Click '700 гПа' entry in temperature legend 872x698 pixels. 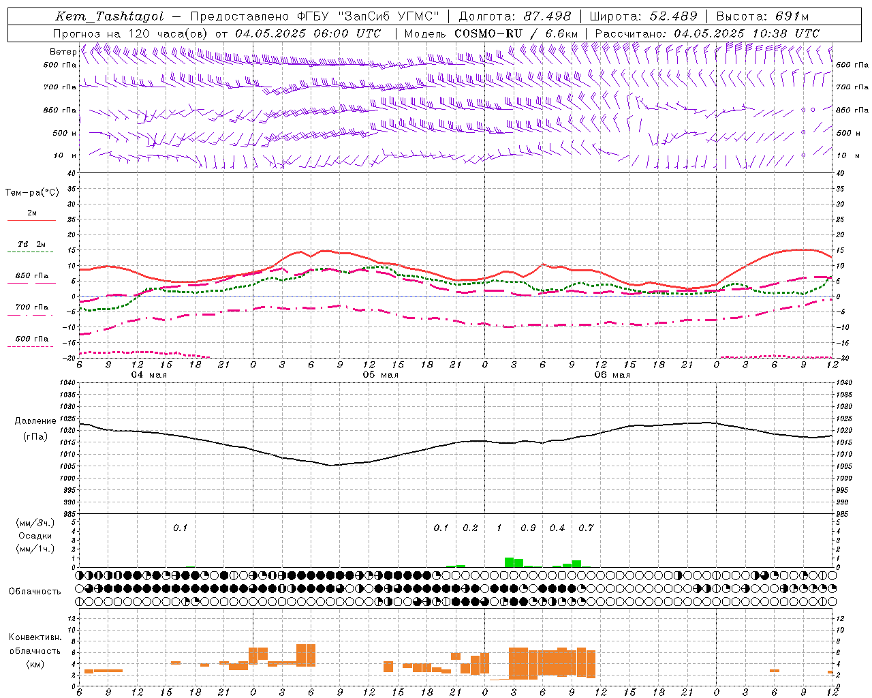[32, 307]
